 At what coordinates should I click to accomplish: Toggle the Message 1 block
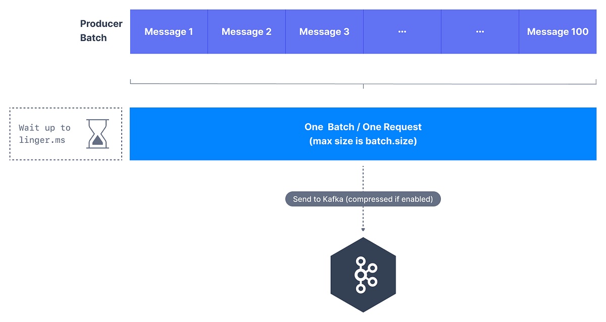pyautogui.click(x=169, y=31)
